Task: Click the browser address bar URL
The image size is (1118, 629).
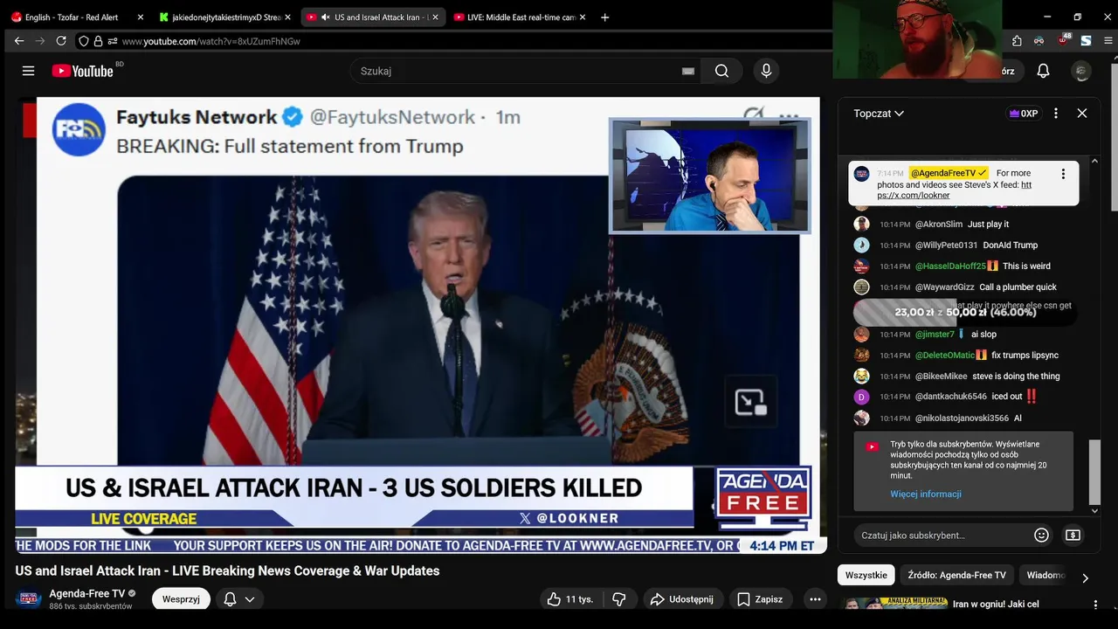Action: click(x=211, y=41)
